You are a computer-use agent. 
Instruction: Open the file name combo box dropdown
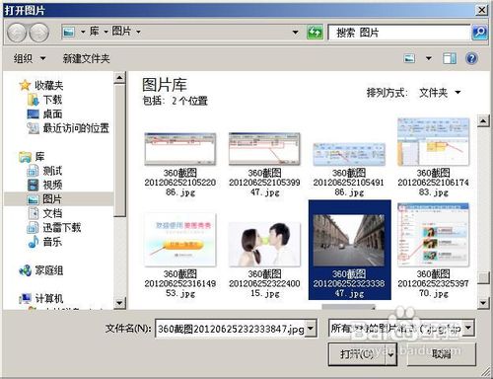pyautogui.click(x=311, y=329)
